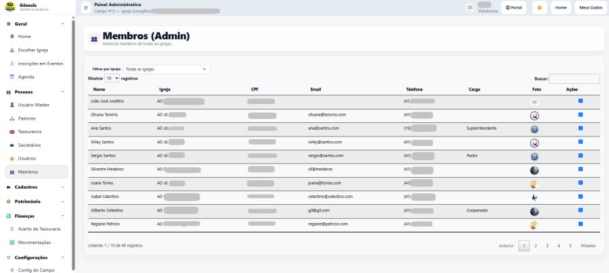Viewport: 609px width, 273px height.
Task: Collapse the Pessoas sidebar section
Action: [36, 92]
